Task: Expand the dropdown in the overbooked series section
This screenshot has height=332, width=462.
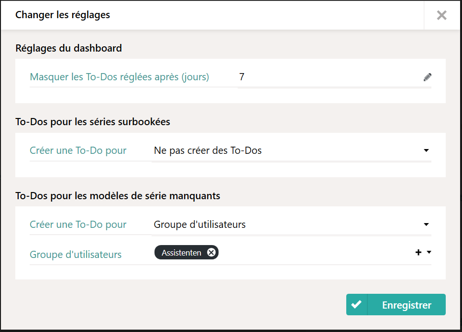Action: pos(425,150)
